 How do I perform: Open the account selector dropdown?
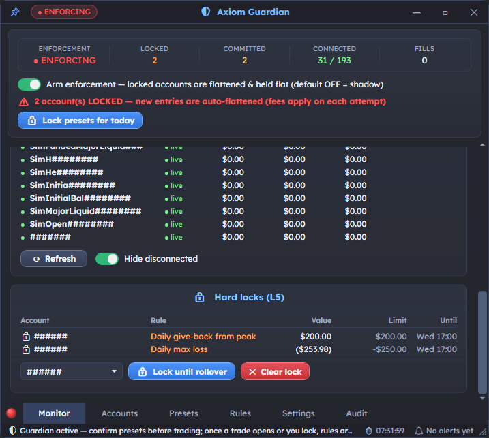[72, 371]
